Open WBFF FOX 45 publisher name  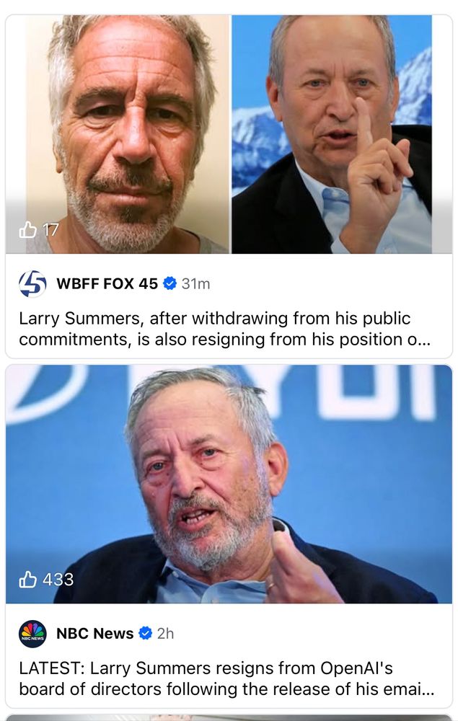coord(107,283)
